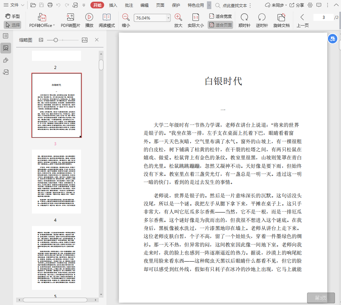Click the PDF转图片 icon
The width and height of the screenshot is (341, 305).
click(x=70, y=17)
